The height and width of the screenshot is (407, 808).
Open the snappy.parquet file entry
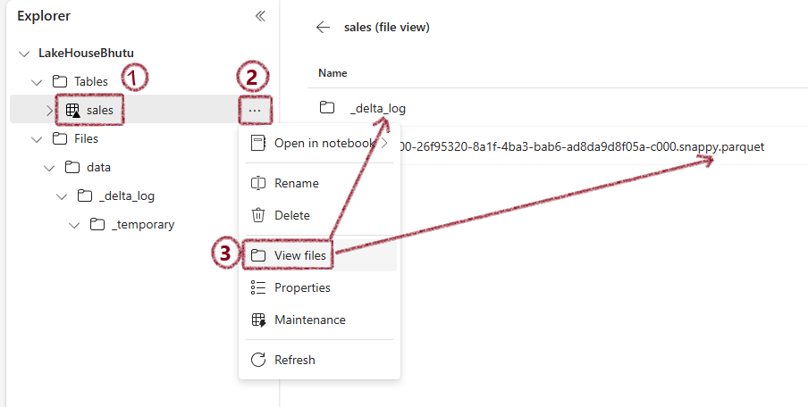click(x=581, y=147)
